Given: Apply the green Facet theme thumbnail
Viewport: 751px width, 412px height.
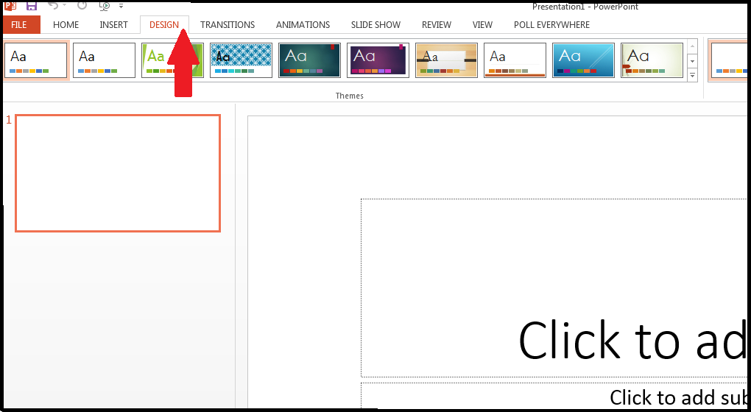Looking at the screenshot, I should 172,60.
